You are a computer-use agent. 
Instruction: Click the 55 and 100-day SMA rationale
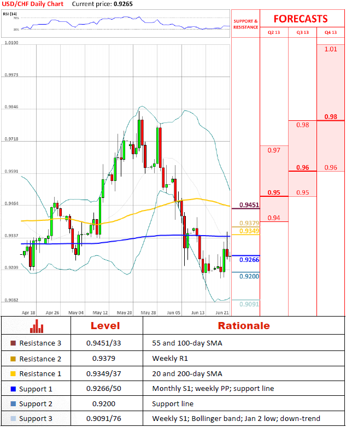(187, 343)
